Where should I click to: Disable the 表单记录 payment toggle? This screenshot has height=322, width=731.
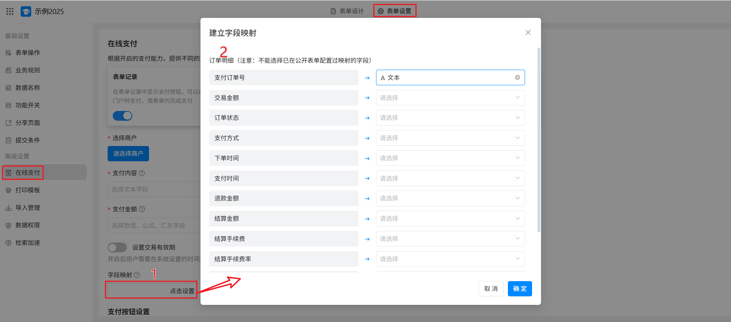pyautogui.click(x=122, y=116)
